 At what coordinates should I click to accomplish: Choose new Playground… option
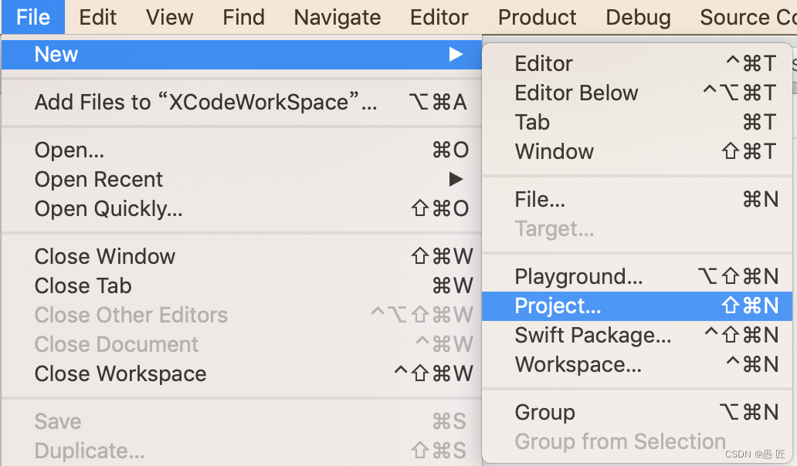tap(578, 277)
